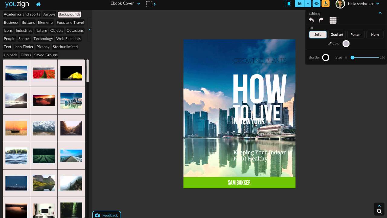Open Filters section

click(x=26, y=55)
